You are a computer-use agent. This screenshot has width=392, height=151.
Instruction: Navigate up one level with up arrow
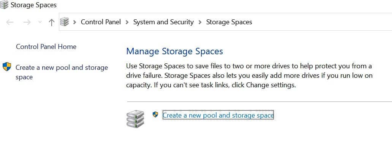click(52, 22)
